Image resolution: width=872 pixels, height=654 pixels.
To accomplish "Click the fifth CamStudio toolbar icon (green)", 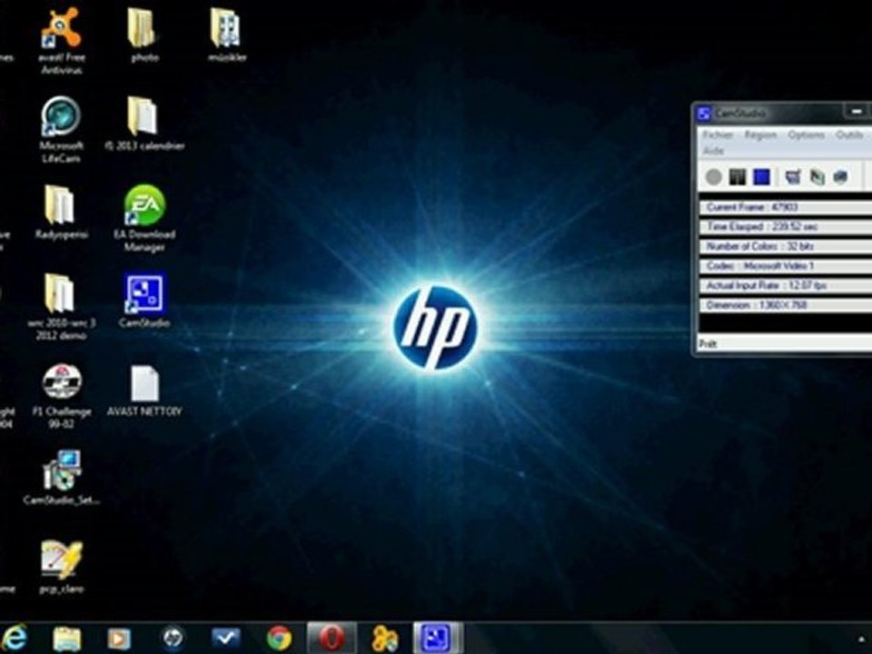I will [x=817, y=177].
